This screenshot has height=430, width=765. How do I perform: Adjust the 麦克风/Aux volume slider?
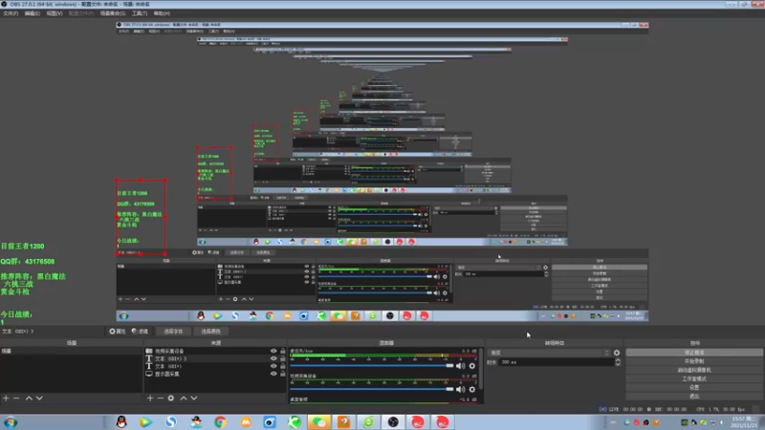coord(372,366)
